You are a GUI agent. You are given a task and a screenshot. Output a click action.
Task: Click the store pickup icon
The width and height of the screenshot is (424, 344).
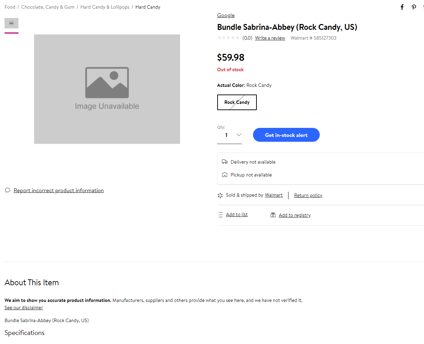pos(225,175)
